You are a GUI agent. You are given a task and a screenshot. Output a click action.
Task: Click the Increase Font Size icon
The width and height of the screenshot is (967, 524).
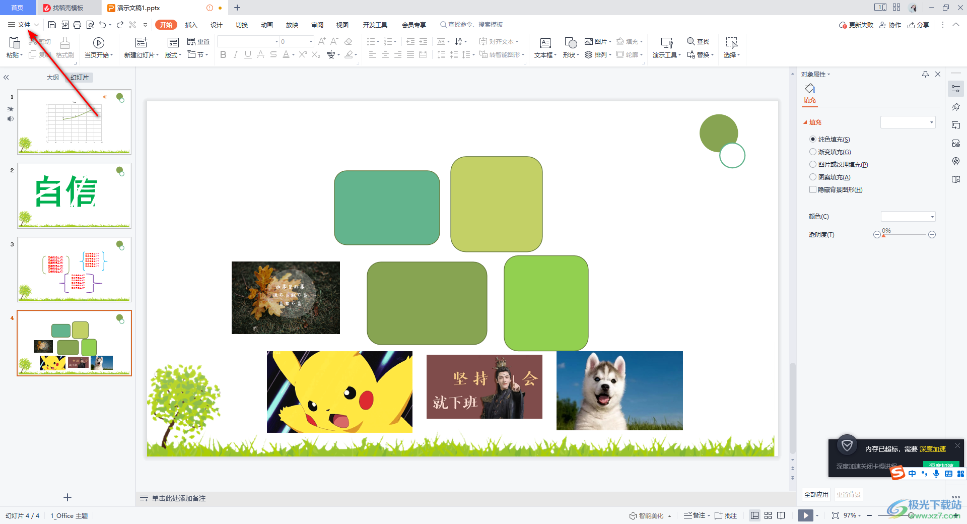point(322,41)
